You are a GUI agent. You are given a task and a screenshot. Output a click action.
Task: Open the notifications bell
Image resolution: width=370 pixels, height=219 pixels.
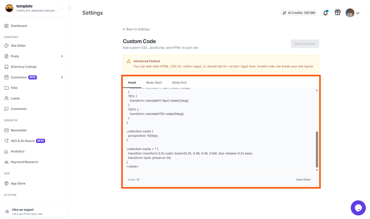[325, 13]
